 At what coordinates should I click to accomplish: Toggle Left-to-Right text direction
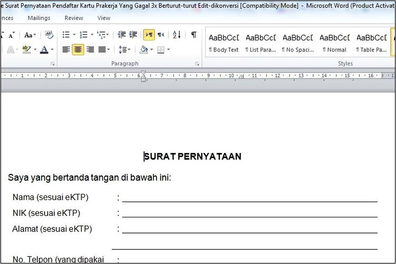[149, 35]
